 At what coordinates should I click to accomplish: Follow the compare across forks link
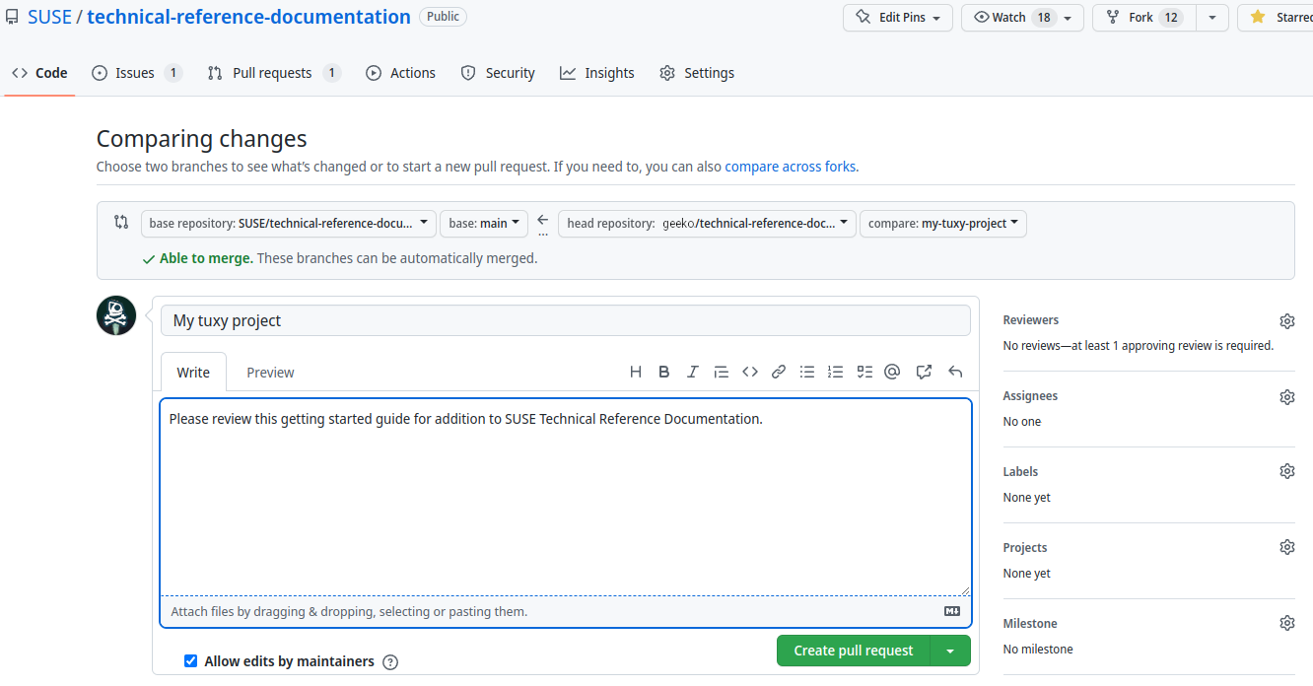(x=790, y=167)
